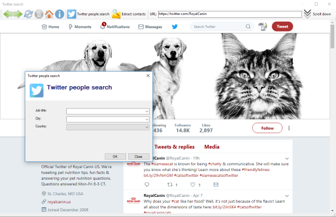Send the siamesecat tweet via direct message icon
The width and height of the screenshot is (336, 217).
[216, 184]
